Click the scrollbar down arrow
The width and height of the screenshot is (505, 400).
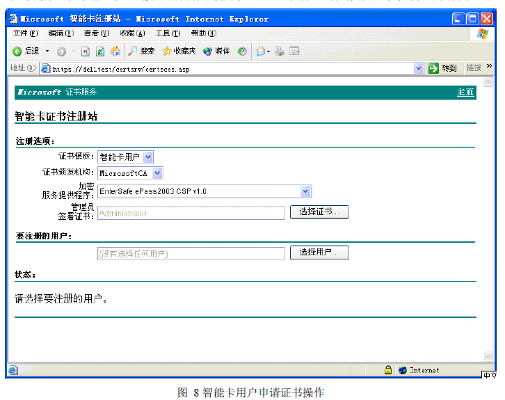[488, 356]
